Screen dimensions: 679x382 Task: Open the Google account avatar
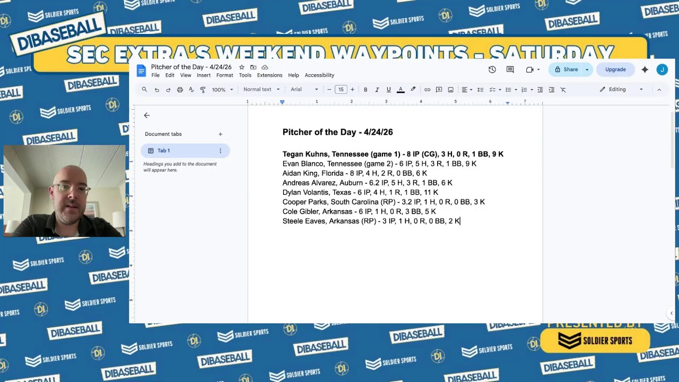point(662,70)
